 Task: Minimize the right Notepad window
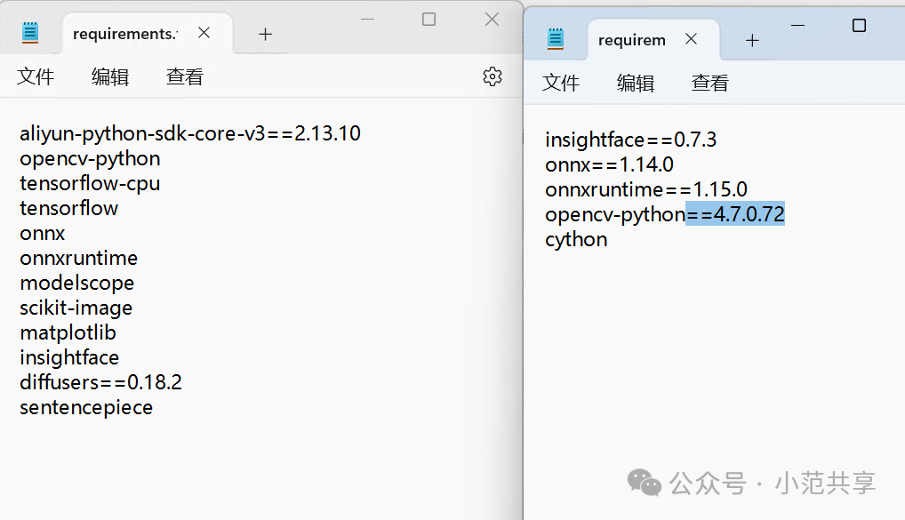tap(797, 26)
